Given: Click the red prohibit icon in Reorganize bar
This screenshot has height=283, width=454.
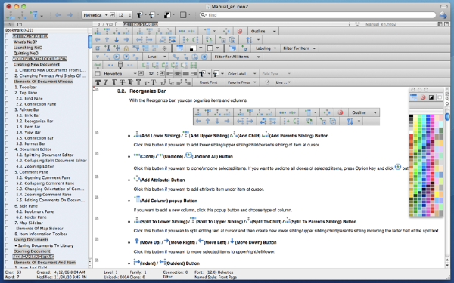Looking at the screenshot, I should tap(239, 31).
